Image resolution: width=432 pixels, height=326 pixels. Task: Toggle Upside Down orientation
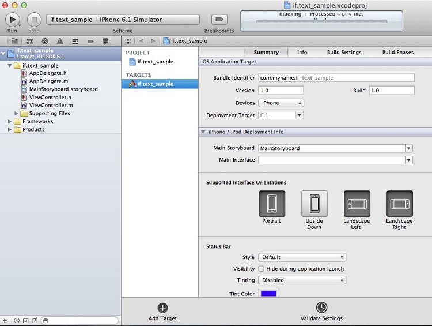(x=314, y=204)
